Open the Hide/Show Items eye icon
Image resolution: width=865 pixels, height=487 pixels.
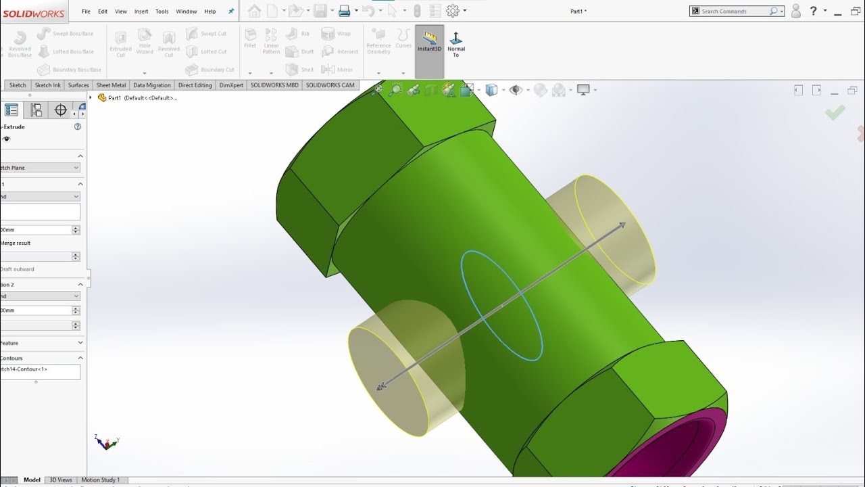click(x=516, y=89)
